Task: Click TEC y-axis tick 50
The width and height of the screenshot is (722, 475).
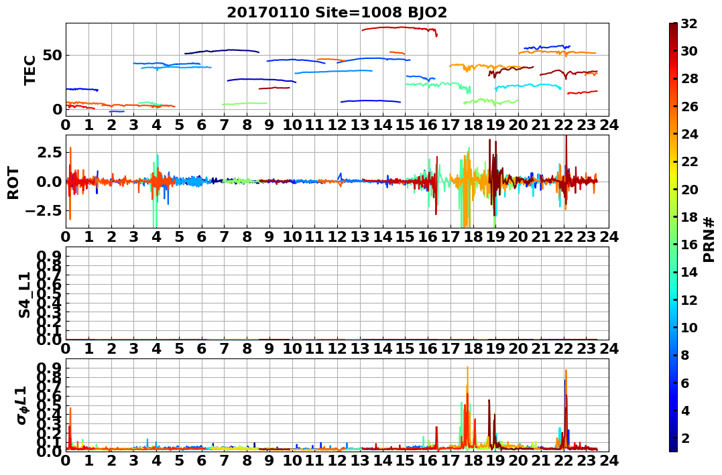Action: click(x=53, y=56)
